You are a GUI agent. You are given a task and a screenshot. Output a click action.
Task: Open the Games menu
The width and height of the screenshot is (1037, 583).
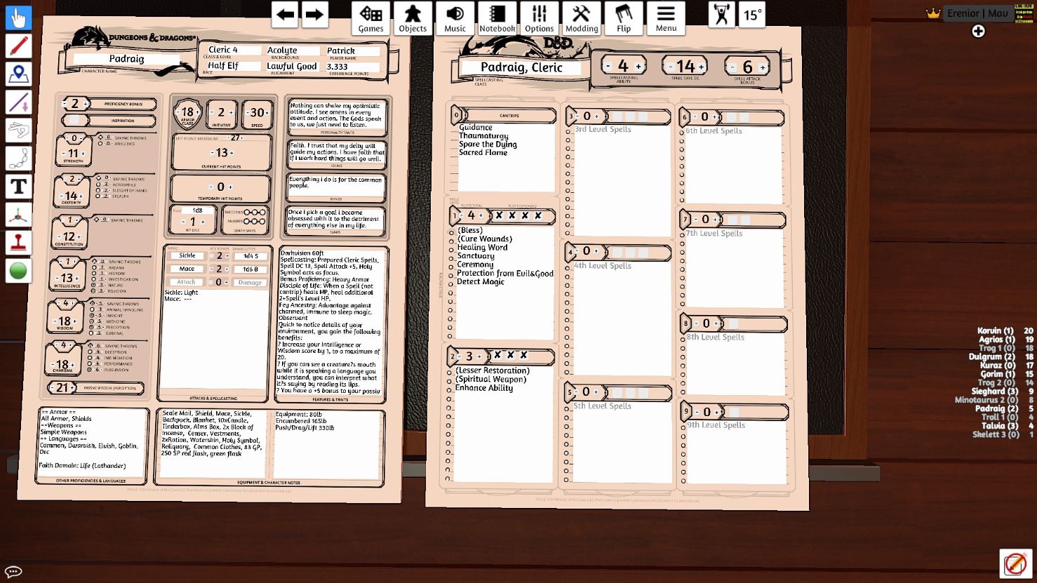(370, 18)
